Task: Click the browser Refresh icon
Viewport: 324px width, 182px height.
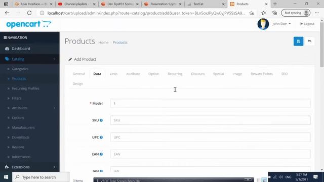Action: [x=29, y=13]
